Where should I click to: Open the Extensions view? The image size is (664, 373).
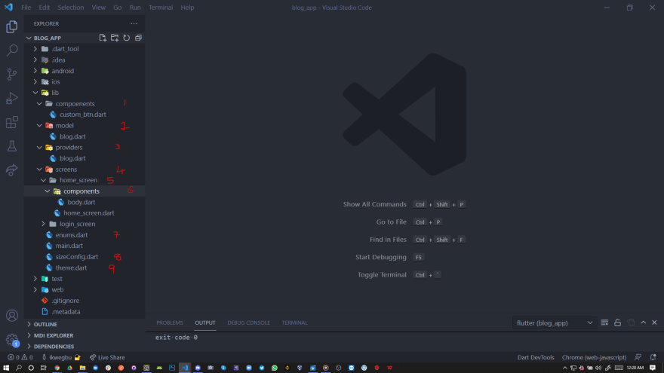click(12, 122)
